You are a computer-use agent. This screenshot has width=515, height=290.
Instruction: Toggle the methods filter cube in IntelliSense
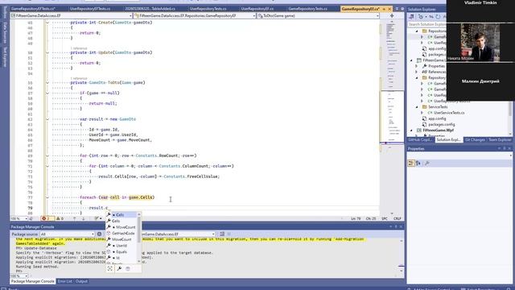click(x=128, y=268)
